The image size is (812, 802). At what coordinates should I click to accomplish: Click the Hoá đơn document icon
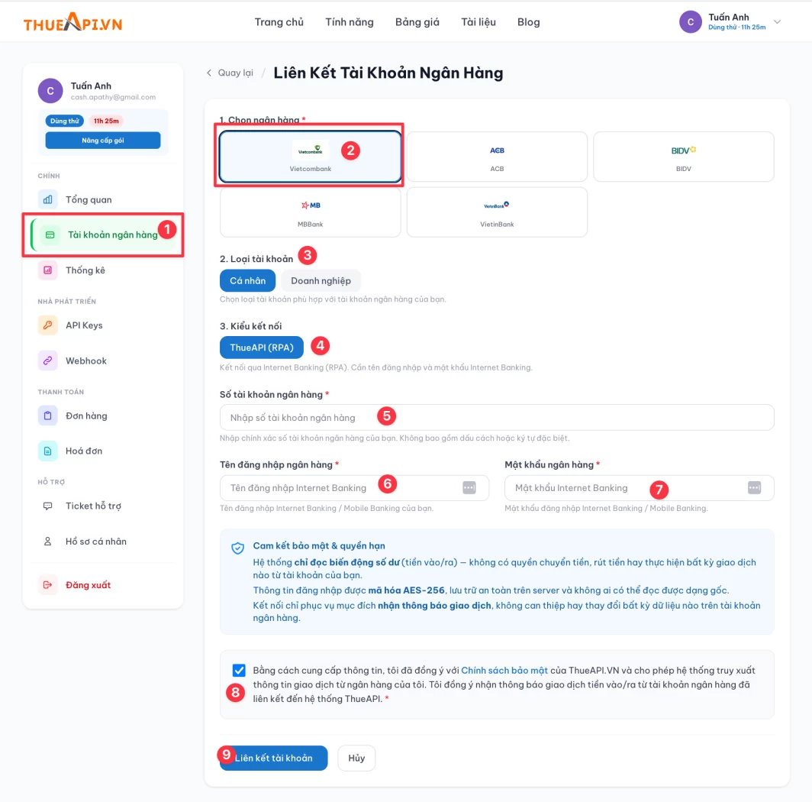click(48, 451)
